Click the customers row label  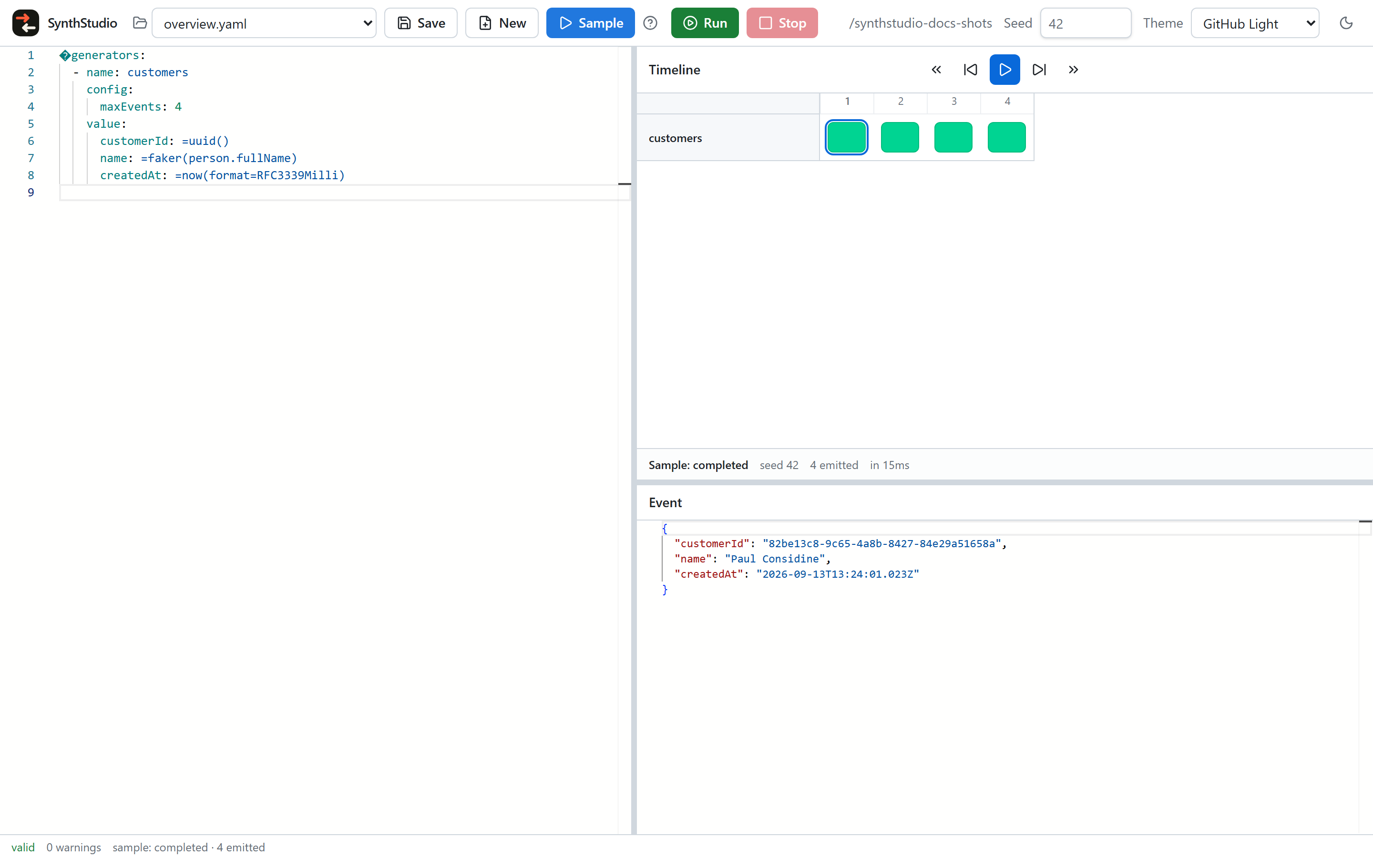pyautogui.click(x=675, y=138)
